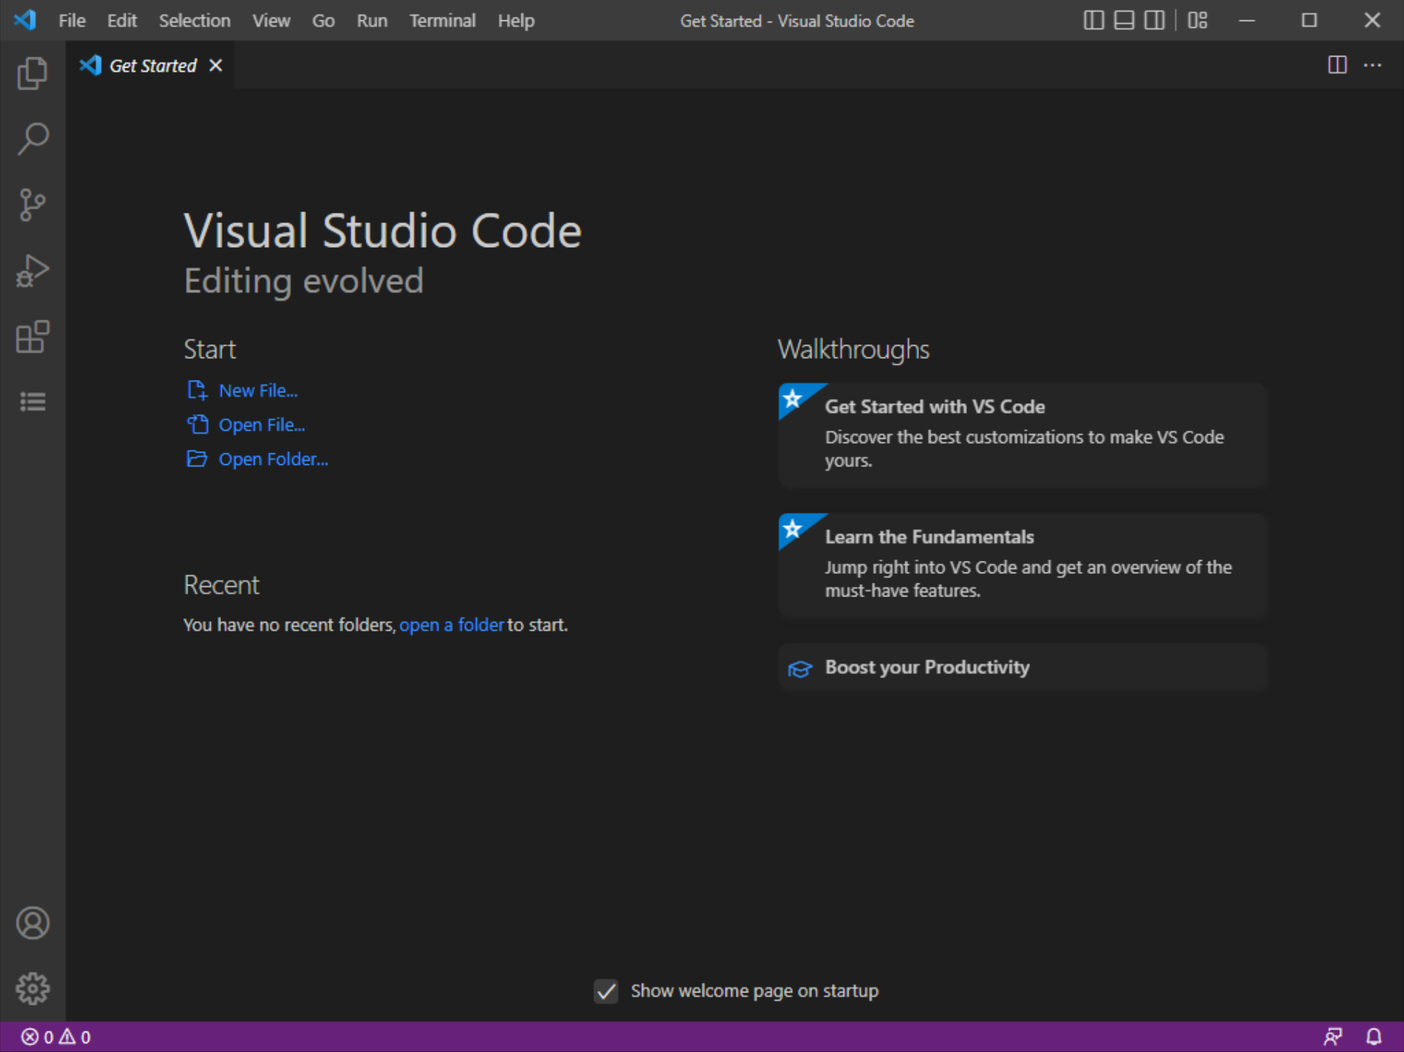Open the Accounts menu icon

point(33,923)
